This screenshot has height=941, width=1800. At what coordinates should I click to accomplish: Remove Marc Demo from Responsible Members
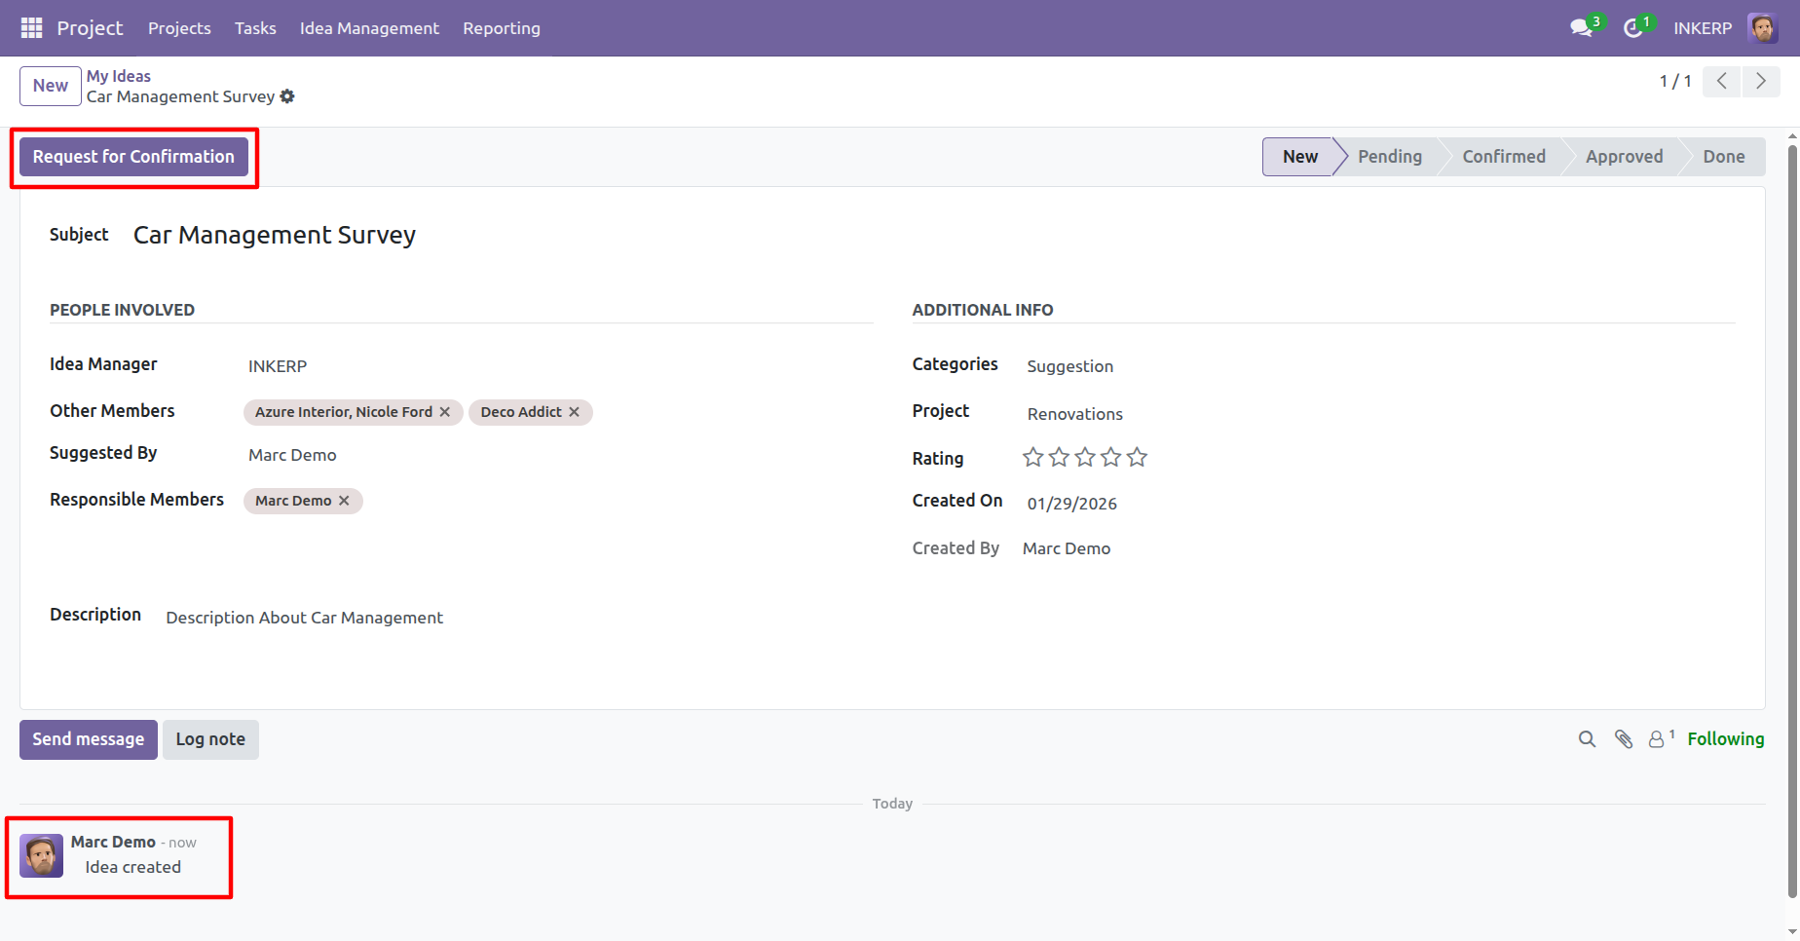click(x=344, y=501)
